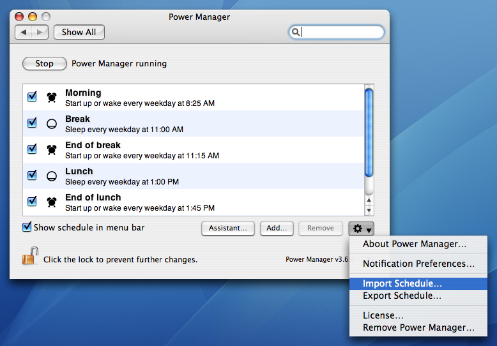Minimize window with yellow button

33,17
